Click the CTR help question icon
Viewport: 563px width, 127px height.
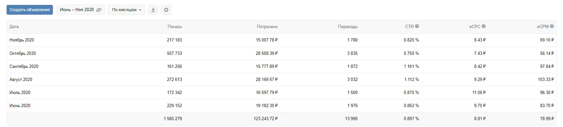417,26
